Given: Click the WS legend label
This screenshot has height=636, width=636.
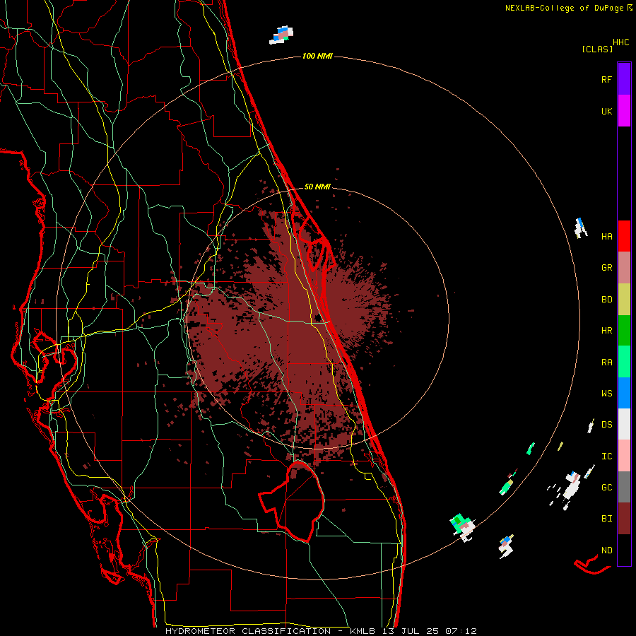Looking at the screenshot, I should click(x=606, y=394).
